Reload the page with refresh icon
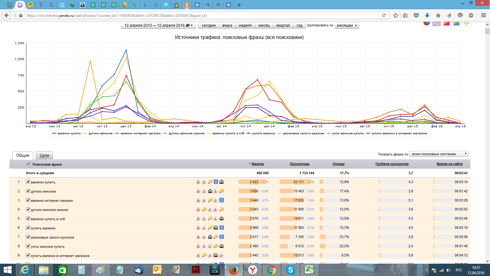Viewport: 490px width, 276px height. (384, 15)
